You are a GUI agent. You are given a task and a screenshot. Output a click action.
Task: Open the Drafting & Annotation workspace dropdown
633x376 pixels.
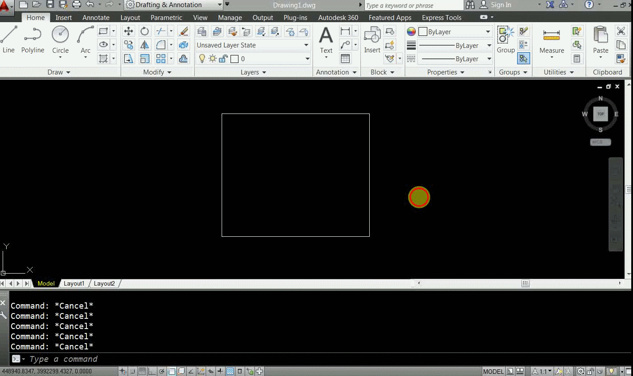point(174,5)
